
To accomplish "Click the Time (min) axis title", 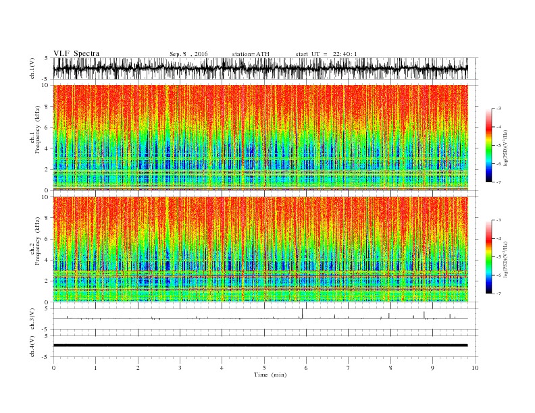I will click(270, 375).
